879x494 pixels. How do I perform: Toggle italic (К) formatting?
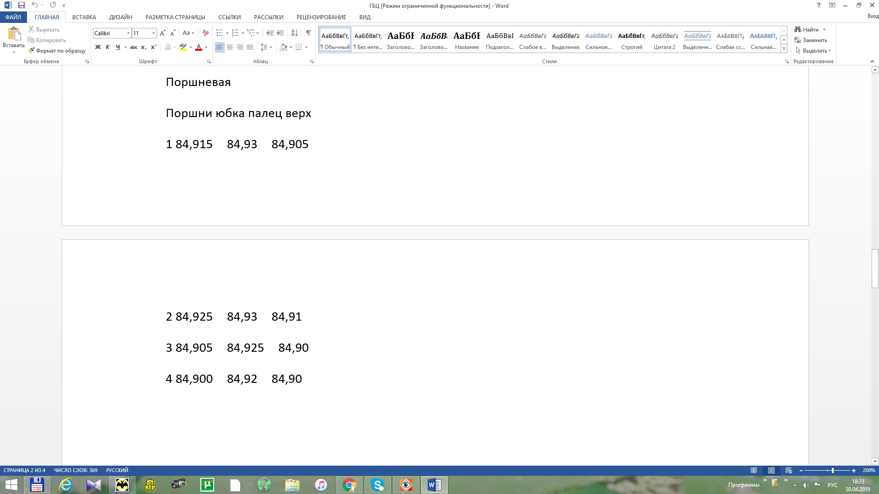click(108, 47)
